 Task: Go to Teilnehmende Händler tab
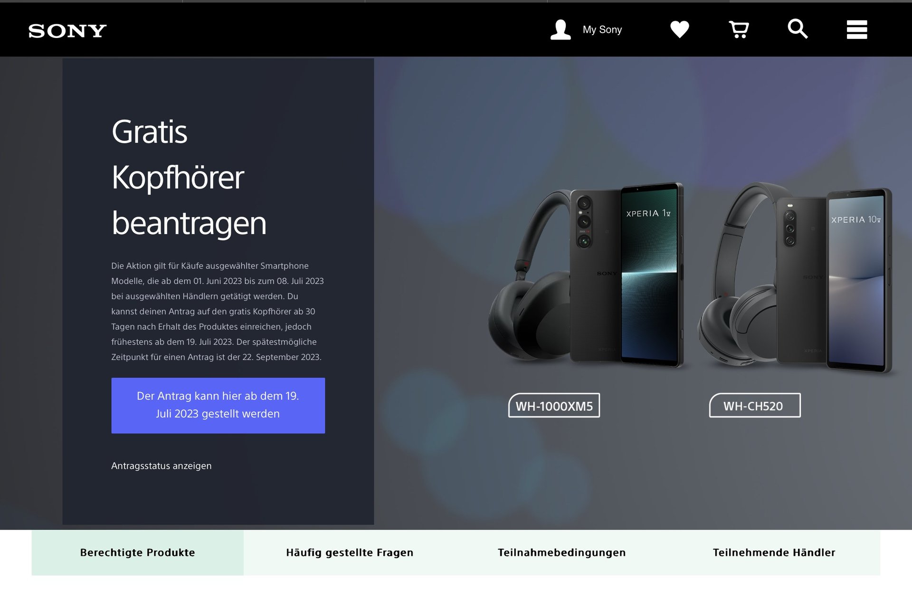[x=774, y=552]
